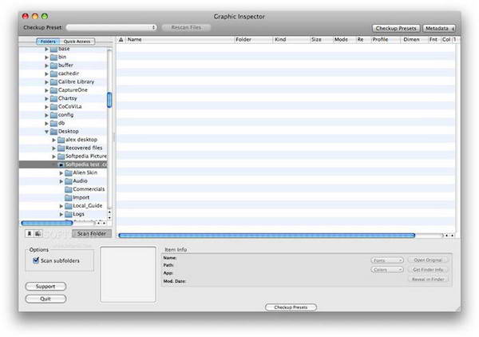
Task: Sort by the Dimen column header
Action: 414,40
